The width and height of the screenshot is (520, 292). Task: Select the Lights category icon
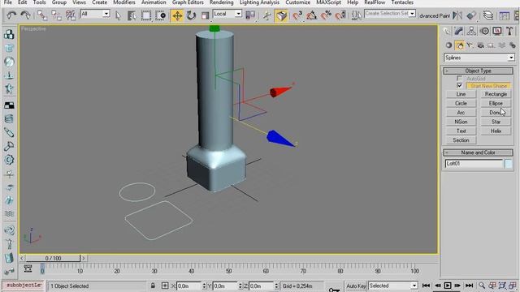click(470, 45)
